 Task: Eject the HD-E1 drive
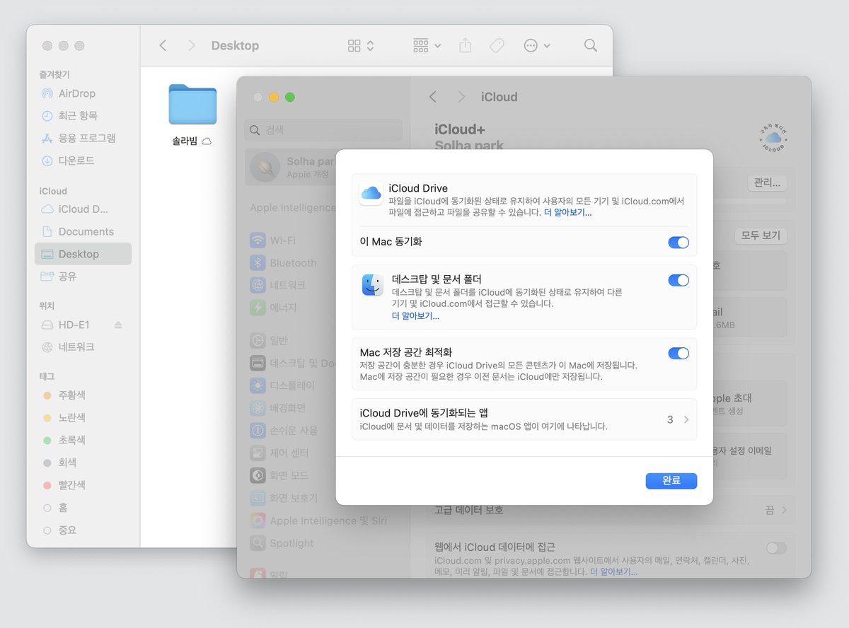[118, 325]
